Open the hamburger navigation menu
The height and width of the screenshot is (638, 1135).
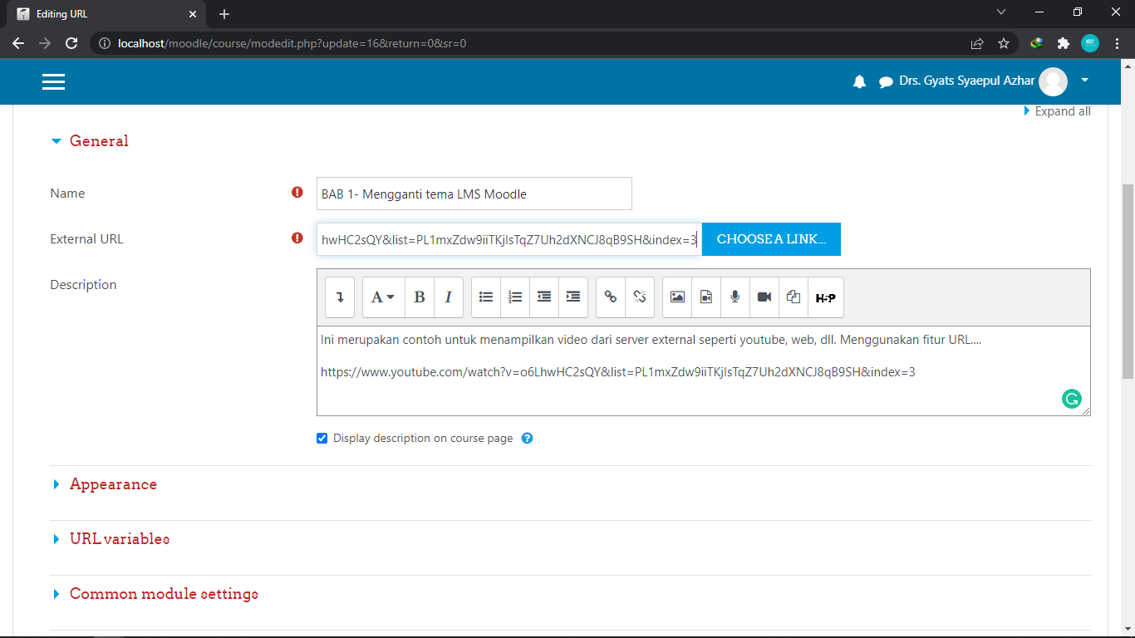[x=53, y=81]
